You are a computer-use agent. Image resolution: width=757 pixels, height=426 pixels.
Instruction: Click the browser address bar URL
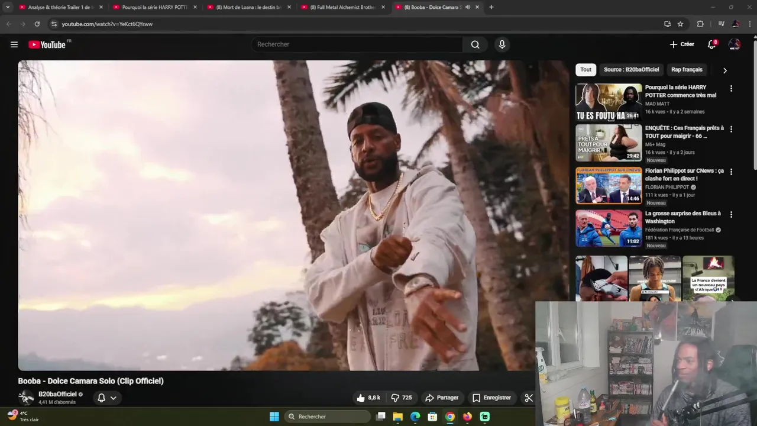pos(107,24)
